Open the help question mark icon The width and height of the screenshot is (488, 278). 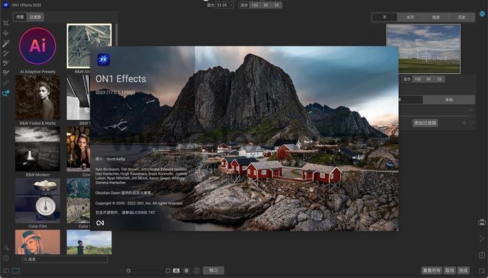[6, 258]
